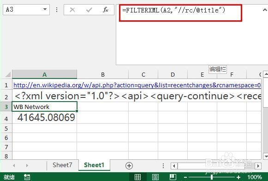Select column C header
Screen dimensions: 268x181
(143, 75)
